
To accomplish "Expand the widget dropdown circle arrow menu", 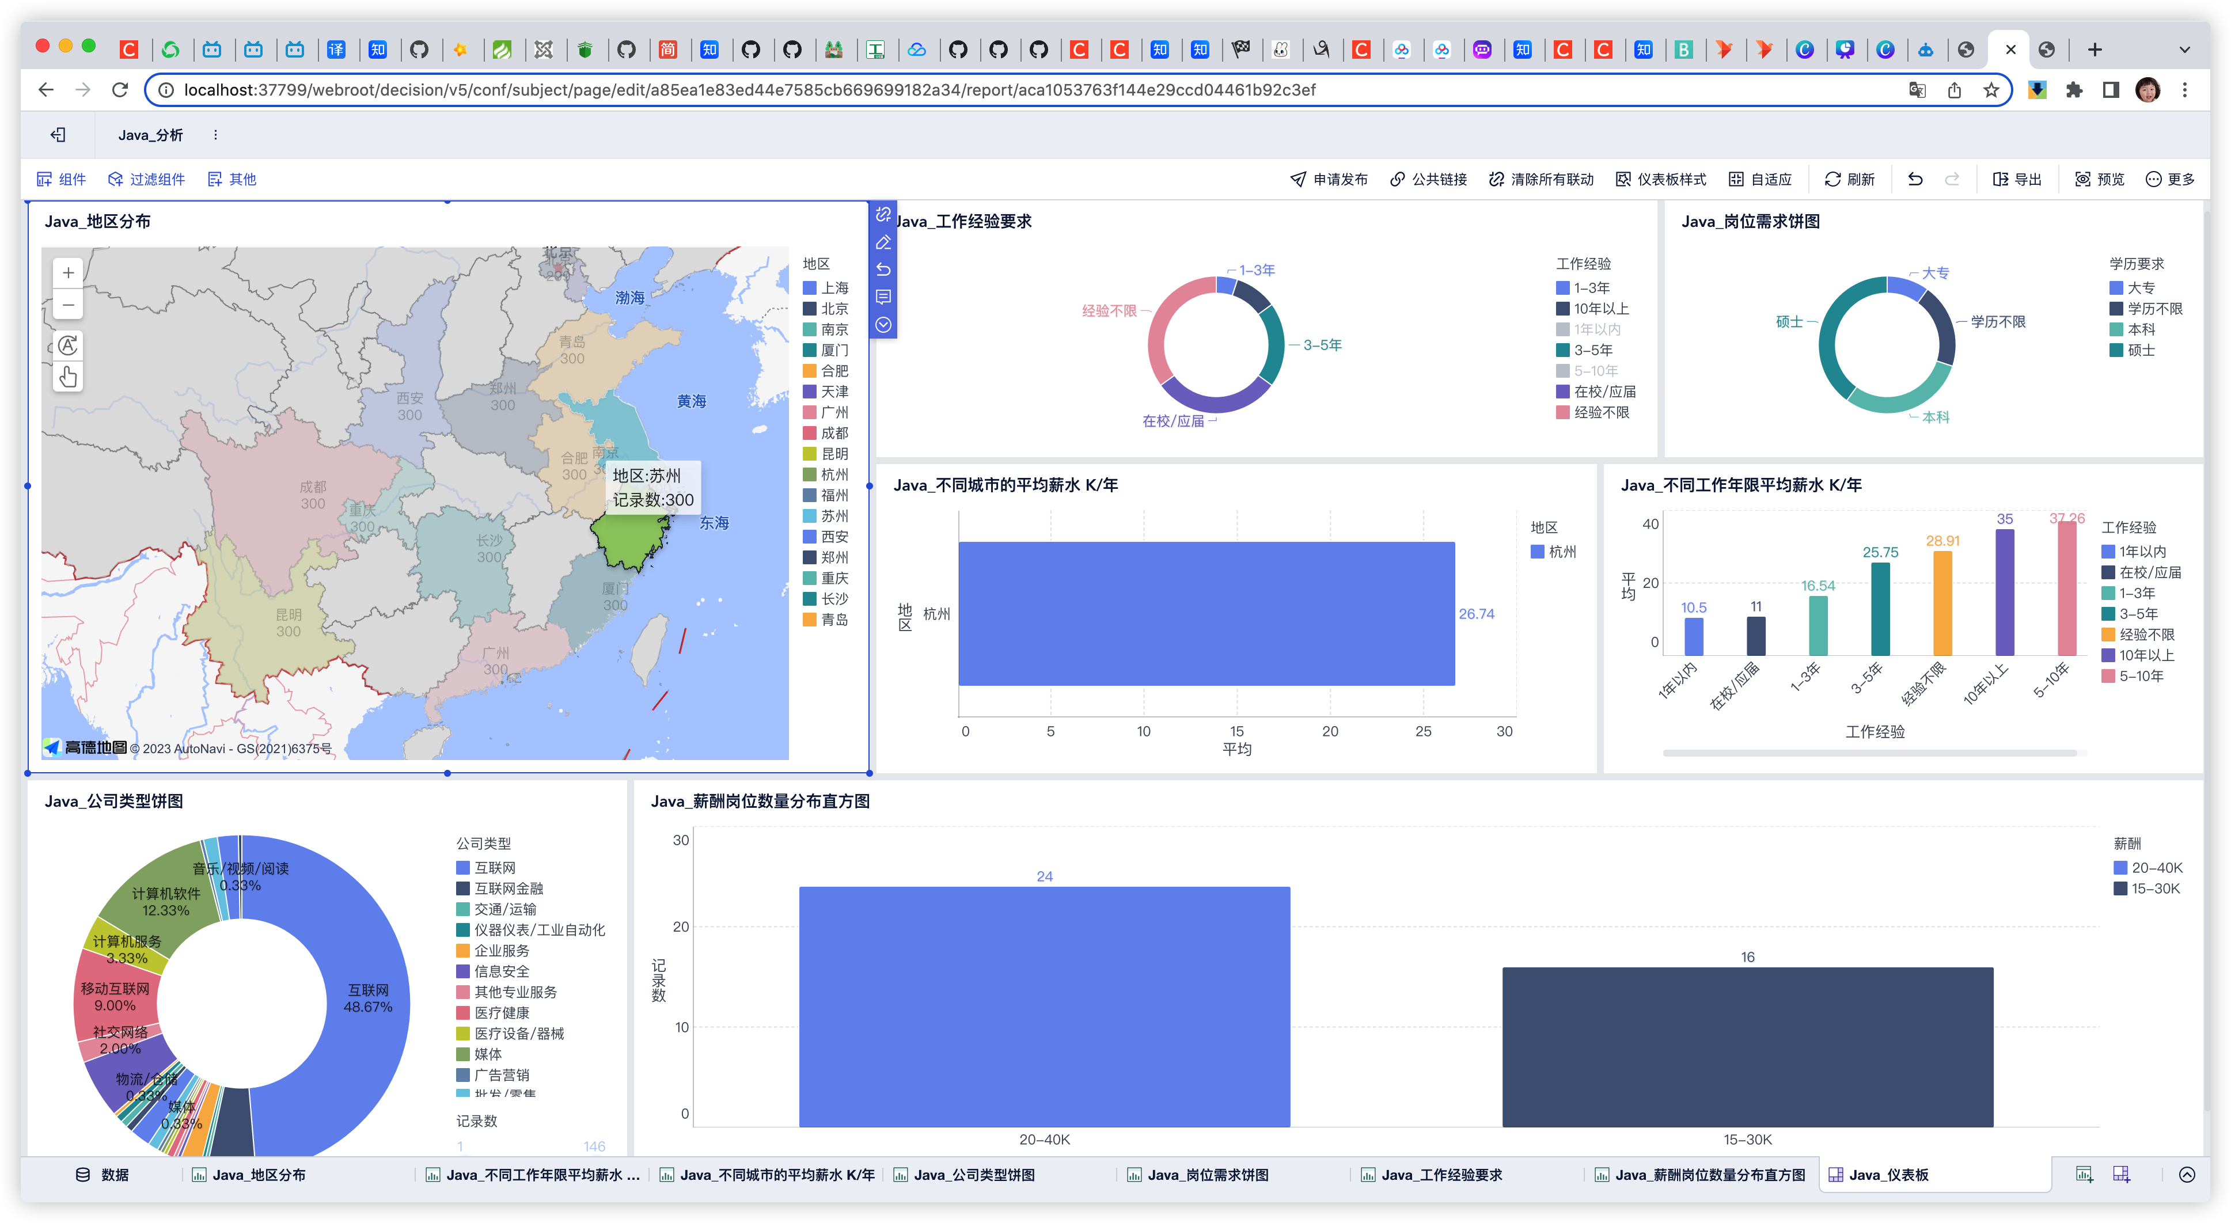I will coord(882,325).
